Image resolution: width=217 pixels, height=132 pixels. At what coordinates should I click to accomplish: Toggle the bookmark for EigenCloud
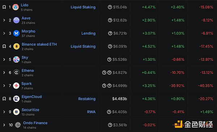[x=4, y=99]
